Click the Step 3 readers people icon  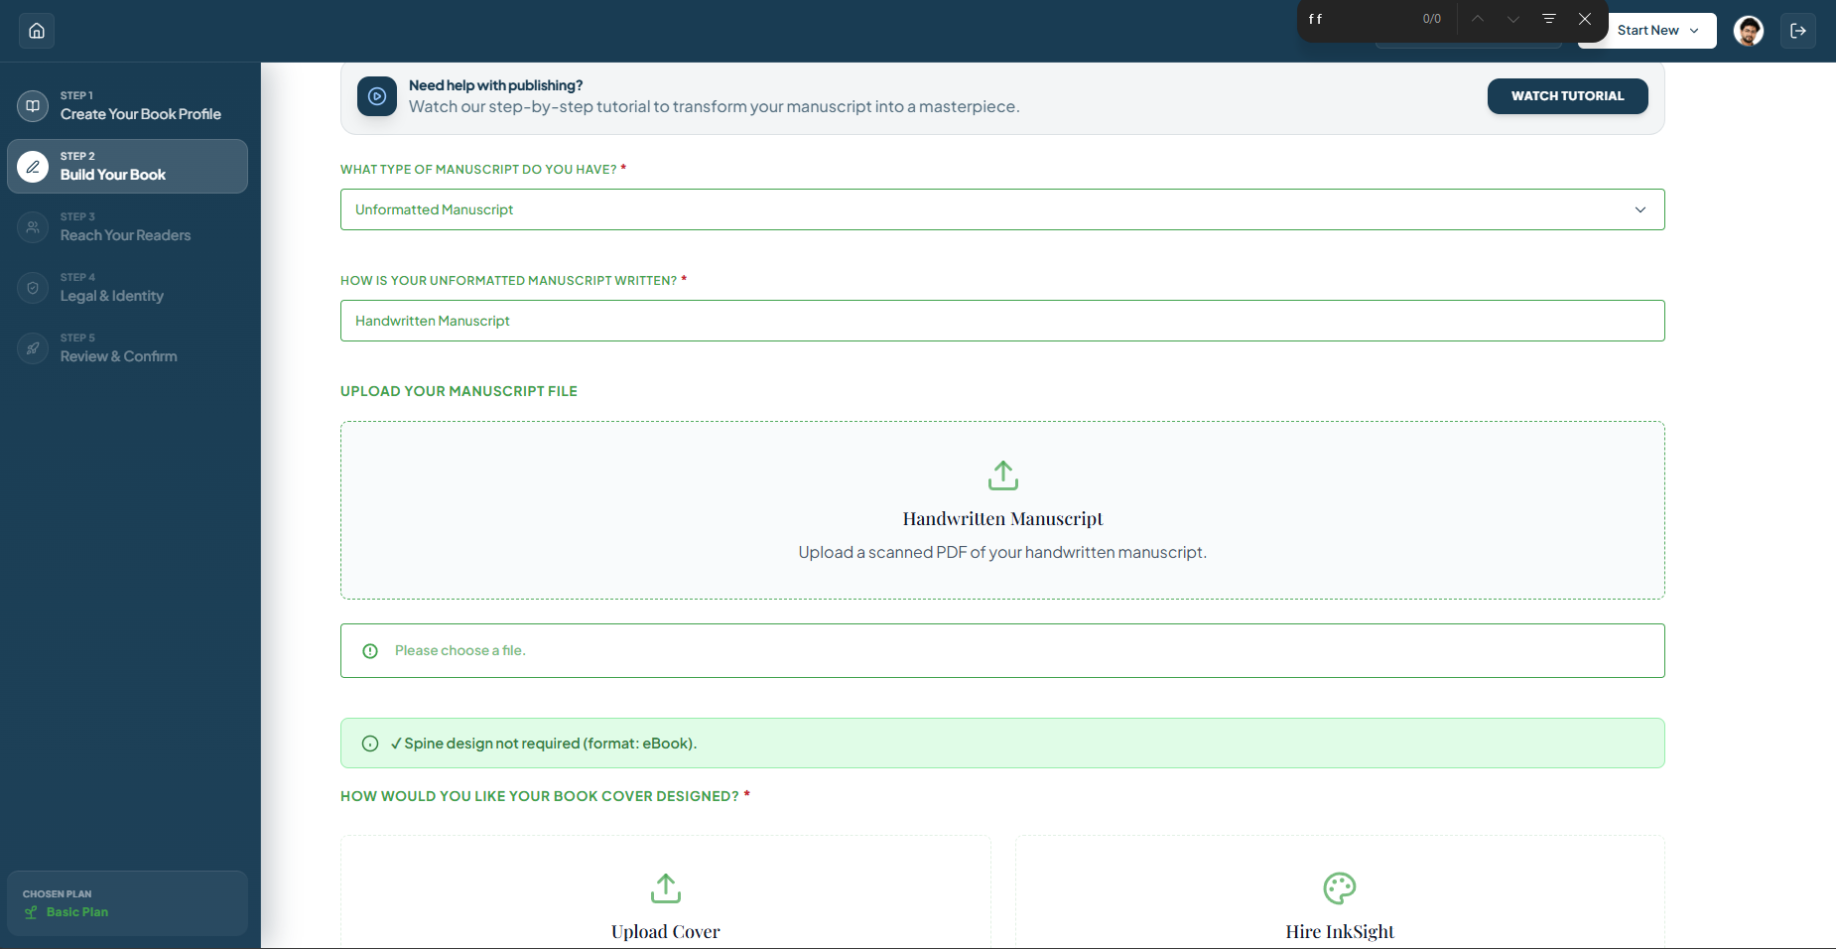[x=33, y=227]
